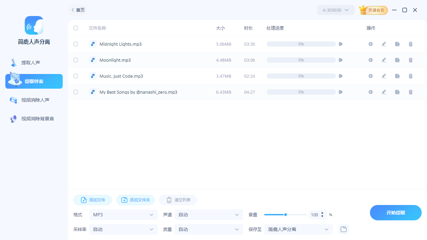427x240 pixels.
Task: Open settings for Midnight Lights.mp3
Action: click(x=371, y=44)
